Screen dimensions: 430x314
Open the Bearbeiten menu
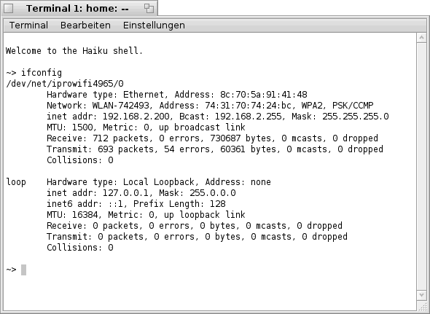(85, 25)
